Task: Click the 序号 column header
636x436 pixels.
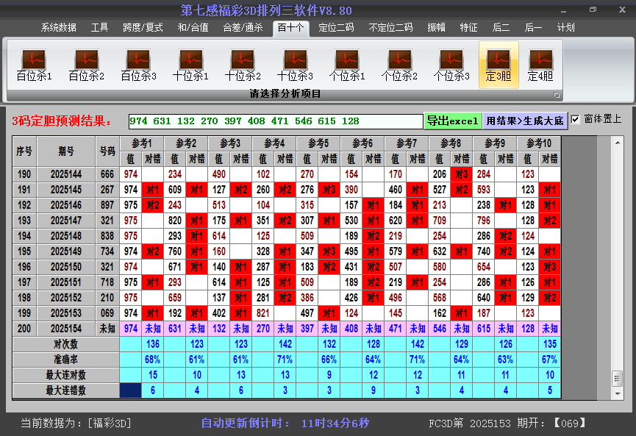Action: [x=24, y=151]
